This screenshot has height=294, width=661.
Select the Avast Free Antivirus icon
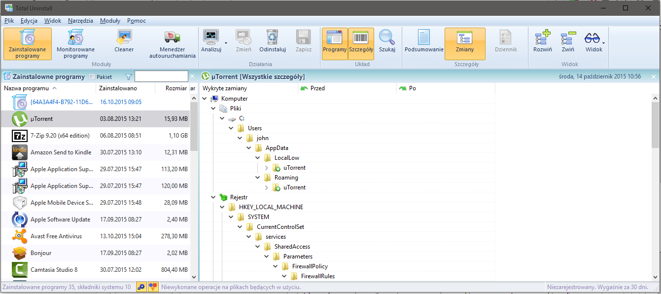20,236
